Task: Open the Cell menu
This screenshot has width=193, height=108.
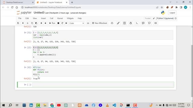Action: (52, 18)
